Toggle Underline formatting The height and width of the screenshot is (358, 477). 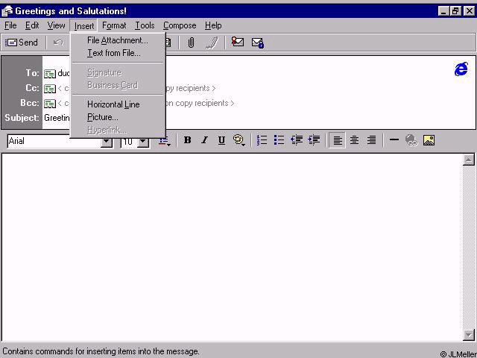(221, 140)
